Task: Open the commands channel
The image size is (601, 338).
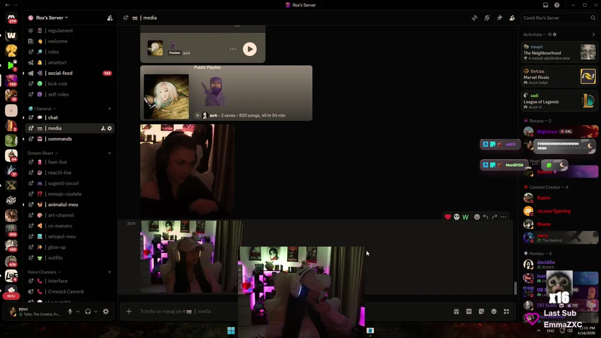Action: [69, 139]
